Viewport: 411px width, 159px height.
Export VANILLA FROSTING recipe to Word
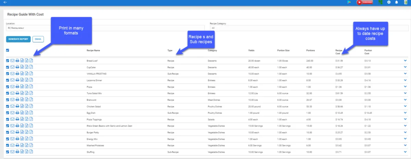(22, 74)
